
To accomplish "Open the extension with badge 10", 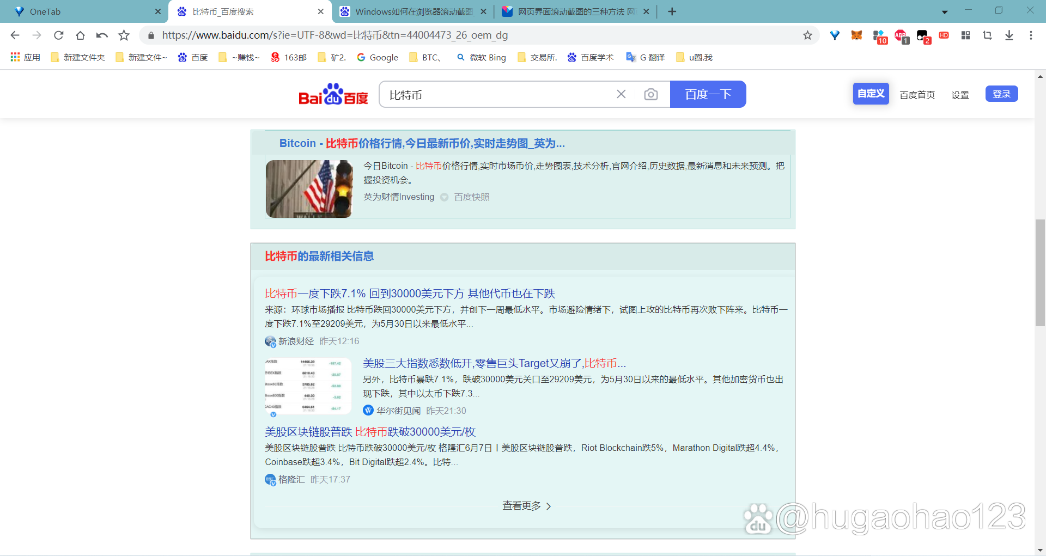I will [879, 36].
